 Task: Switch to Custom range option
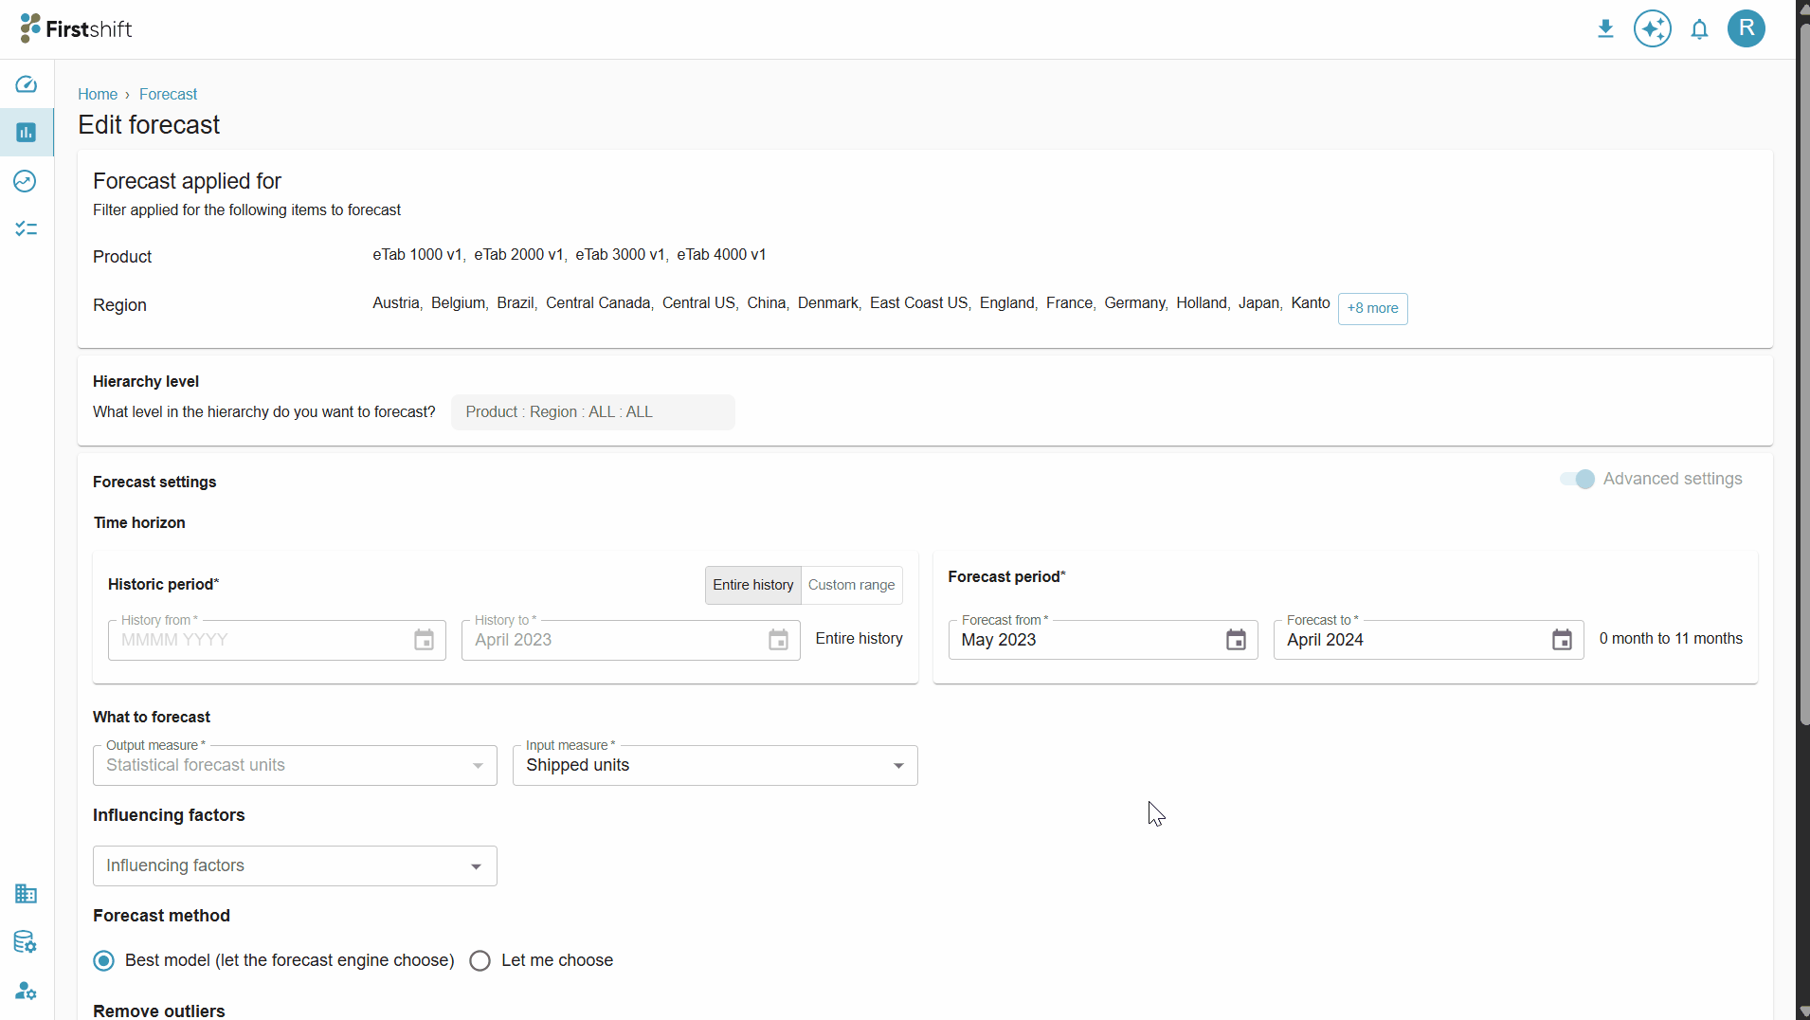point(852,586)
